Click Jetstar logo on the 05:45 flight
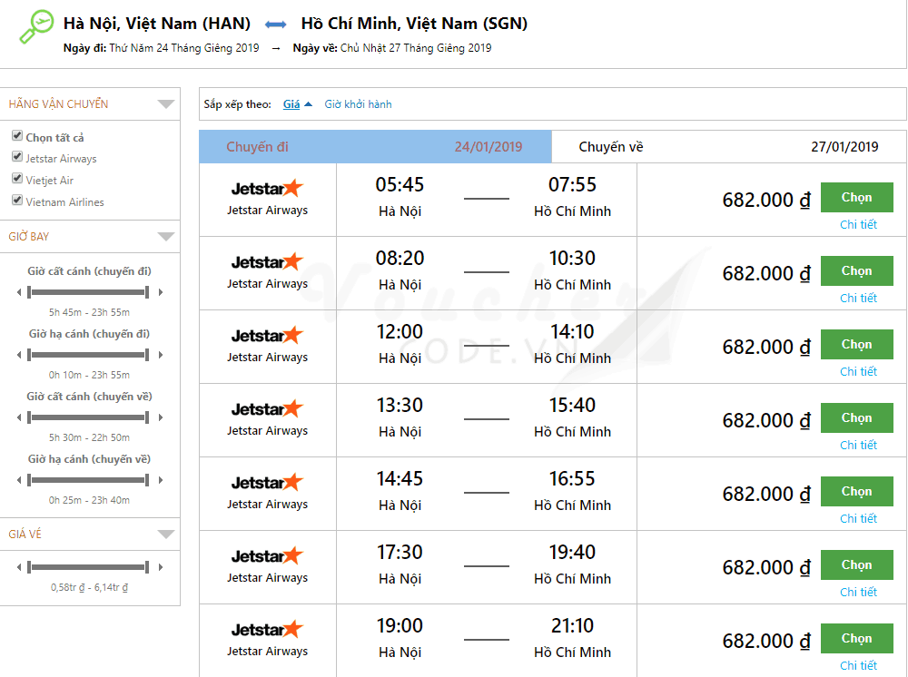 click(x=267, y=188)
